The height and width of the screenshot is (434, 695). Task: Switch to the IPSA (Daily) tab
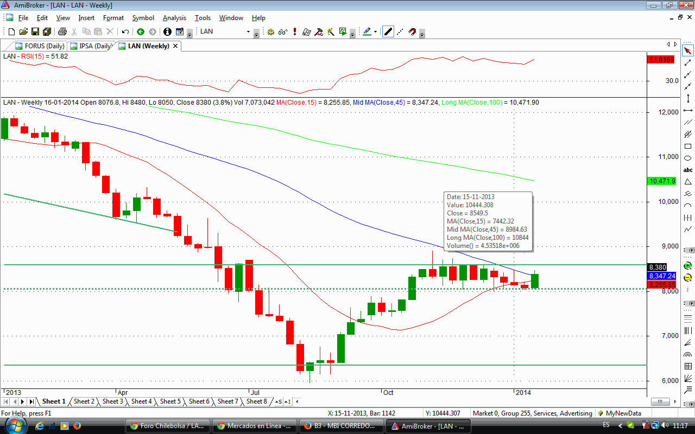(x=90, y=46)
